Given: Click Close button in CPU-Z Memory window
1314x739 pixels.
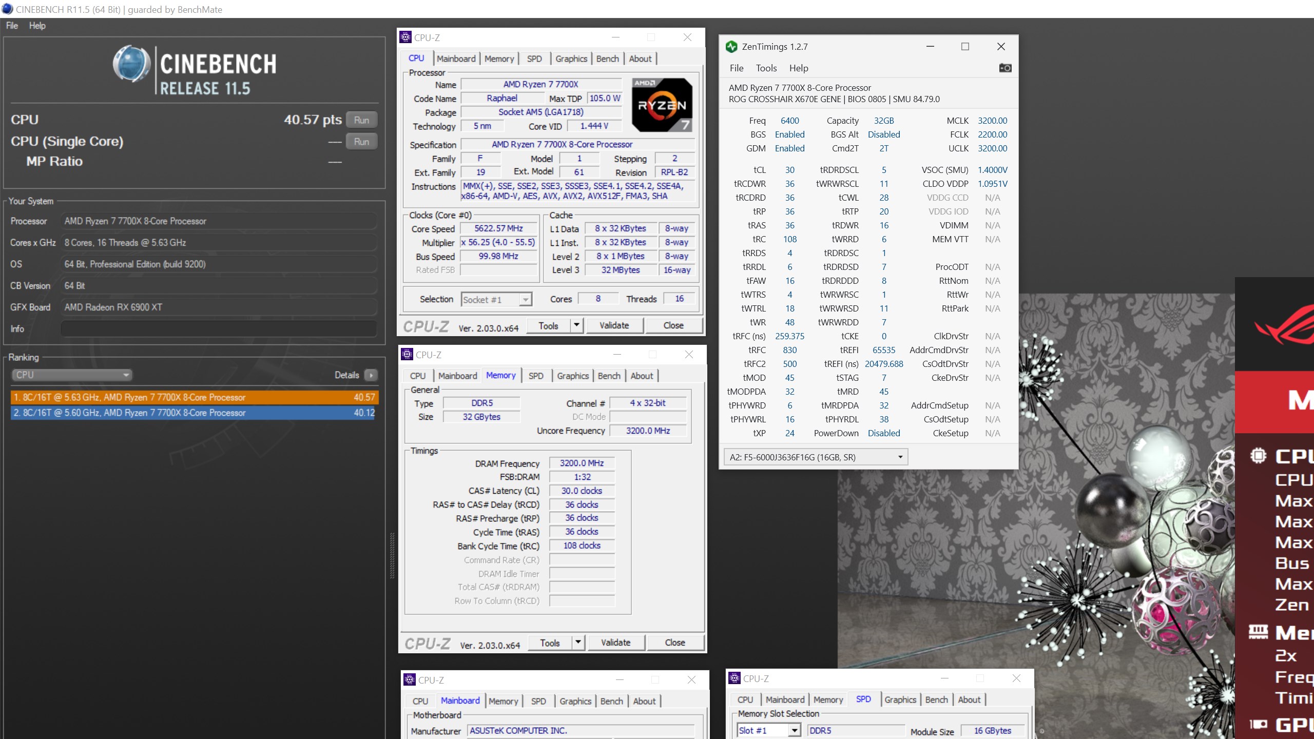Looking at the screenshot, I should coord(674,643).
